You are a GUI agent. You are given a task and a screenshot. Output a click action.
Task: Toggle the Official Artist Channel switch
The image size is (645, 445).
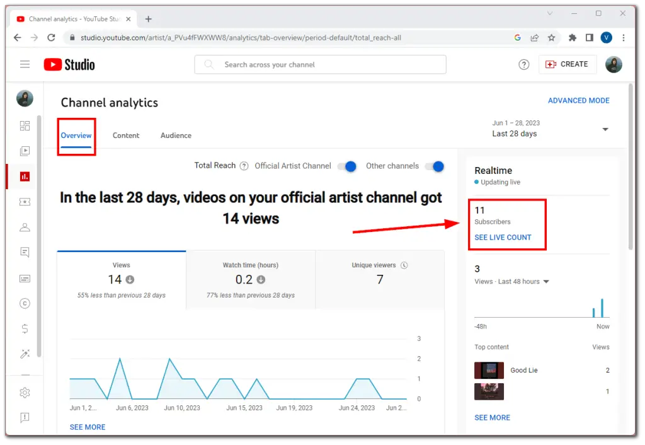point(346,166)
